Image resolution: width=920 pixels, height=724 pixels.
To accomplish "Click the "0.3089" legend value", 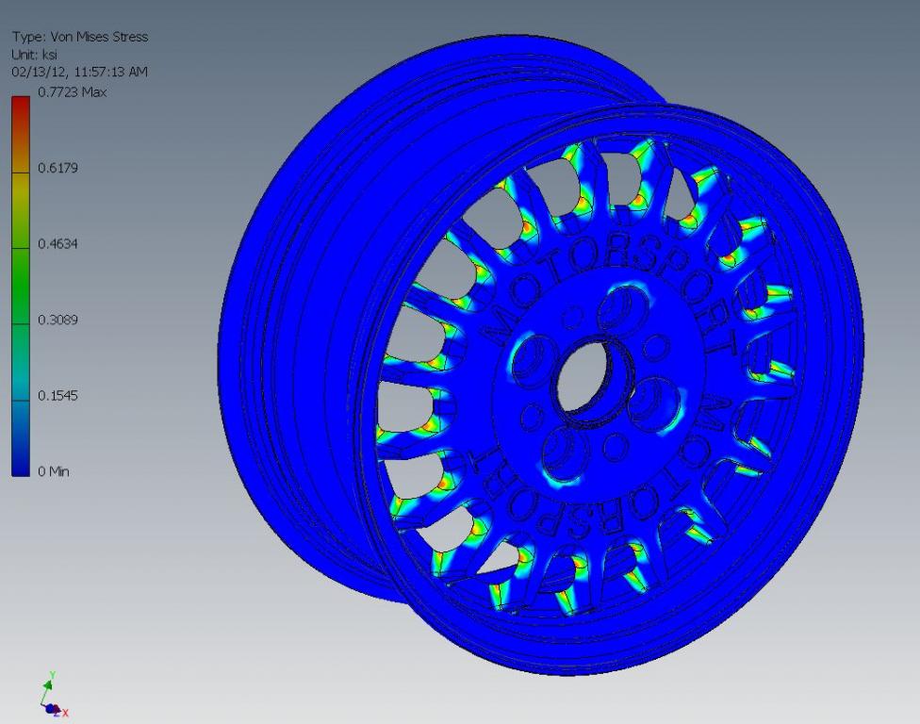I will [57, 320].
